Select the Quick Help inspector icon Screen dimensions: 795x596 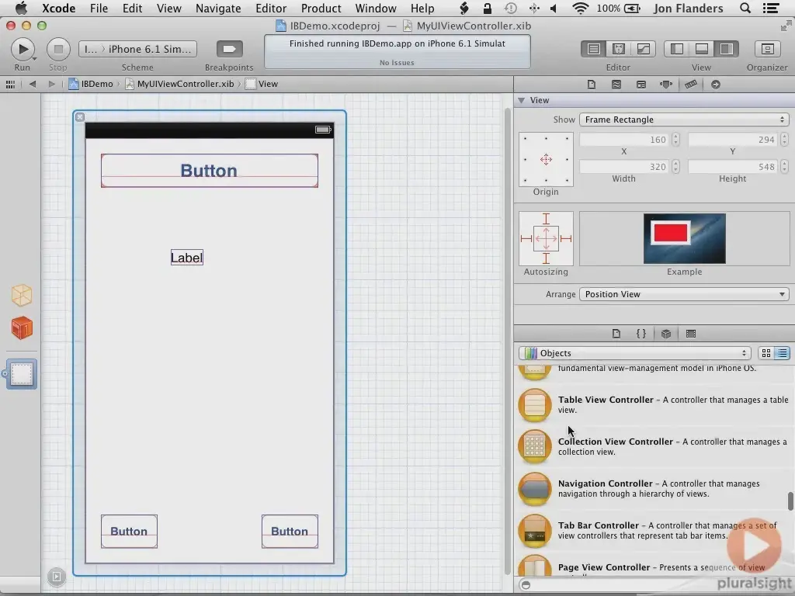point(615,84)
